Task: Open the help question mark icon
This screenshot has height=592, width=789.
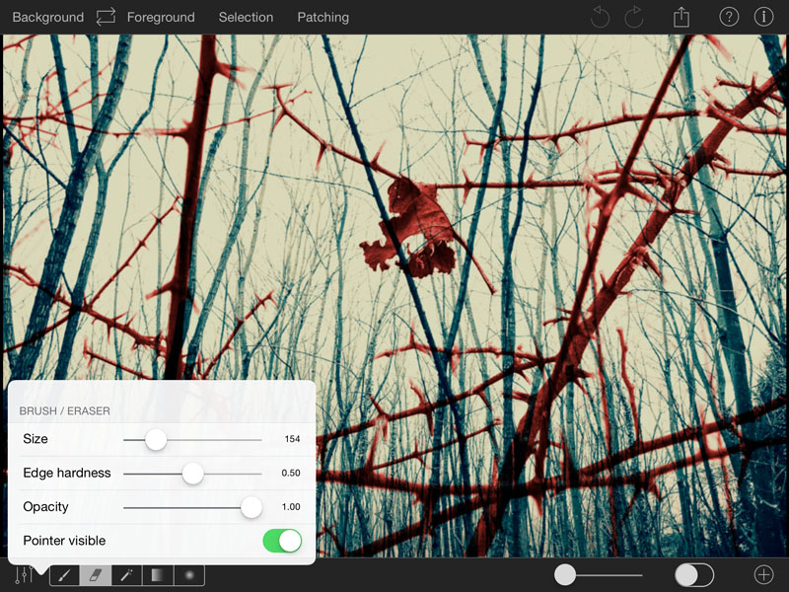Action: click(x=729, y=17)
